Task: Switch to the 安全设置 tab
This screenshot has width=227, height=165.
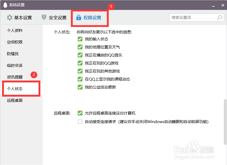Action: click(54, 18)
